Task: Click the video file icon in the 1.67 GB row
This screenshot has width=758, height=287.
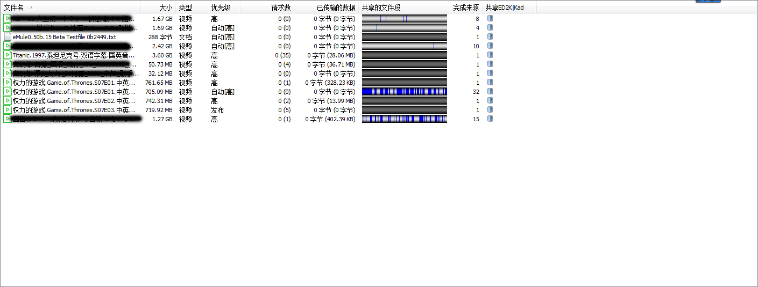Action: click(x=8, y=19)
